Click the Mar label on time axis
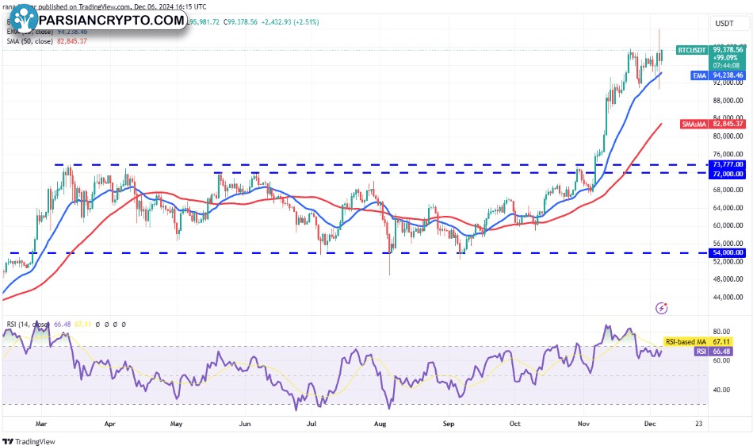This screenshot has width=753, height=446. click(x=41, y=424)
